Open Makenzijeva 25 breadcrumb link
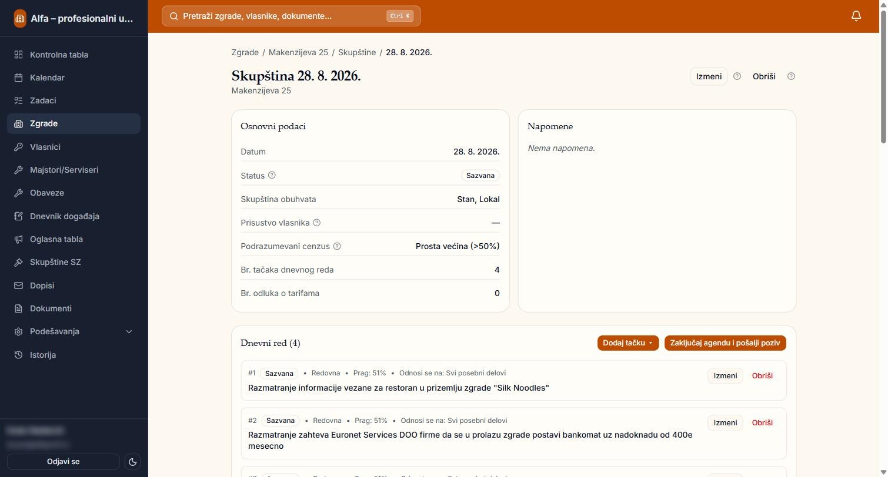Image resolution: width=888 pixels, height=477 pixels. [298, 52]
